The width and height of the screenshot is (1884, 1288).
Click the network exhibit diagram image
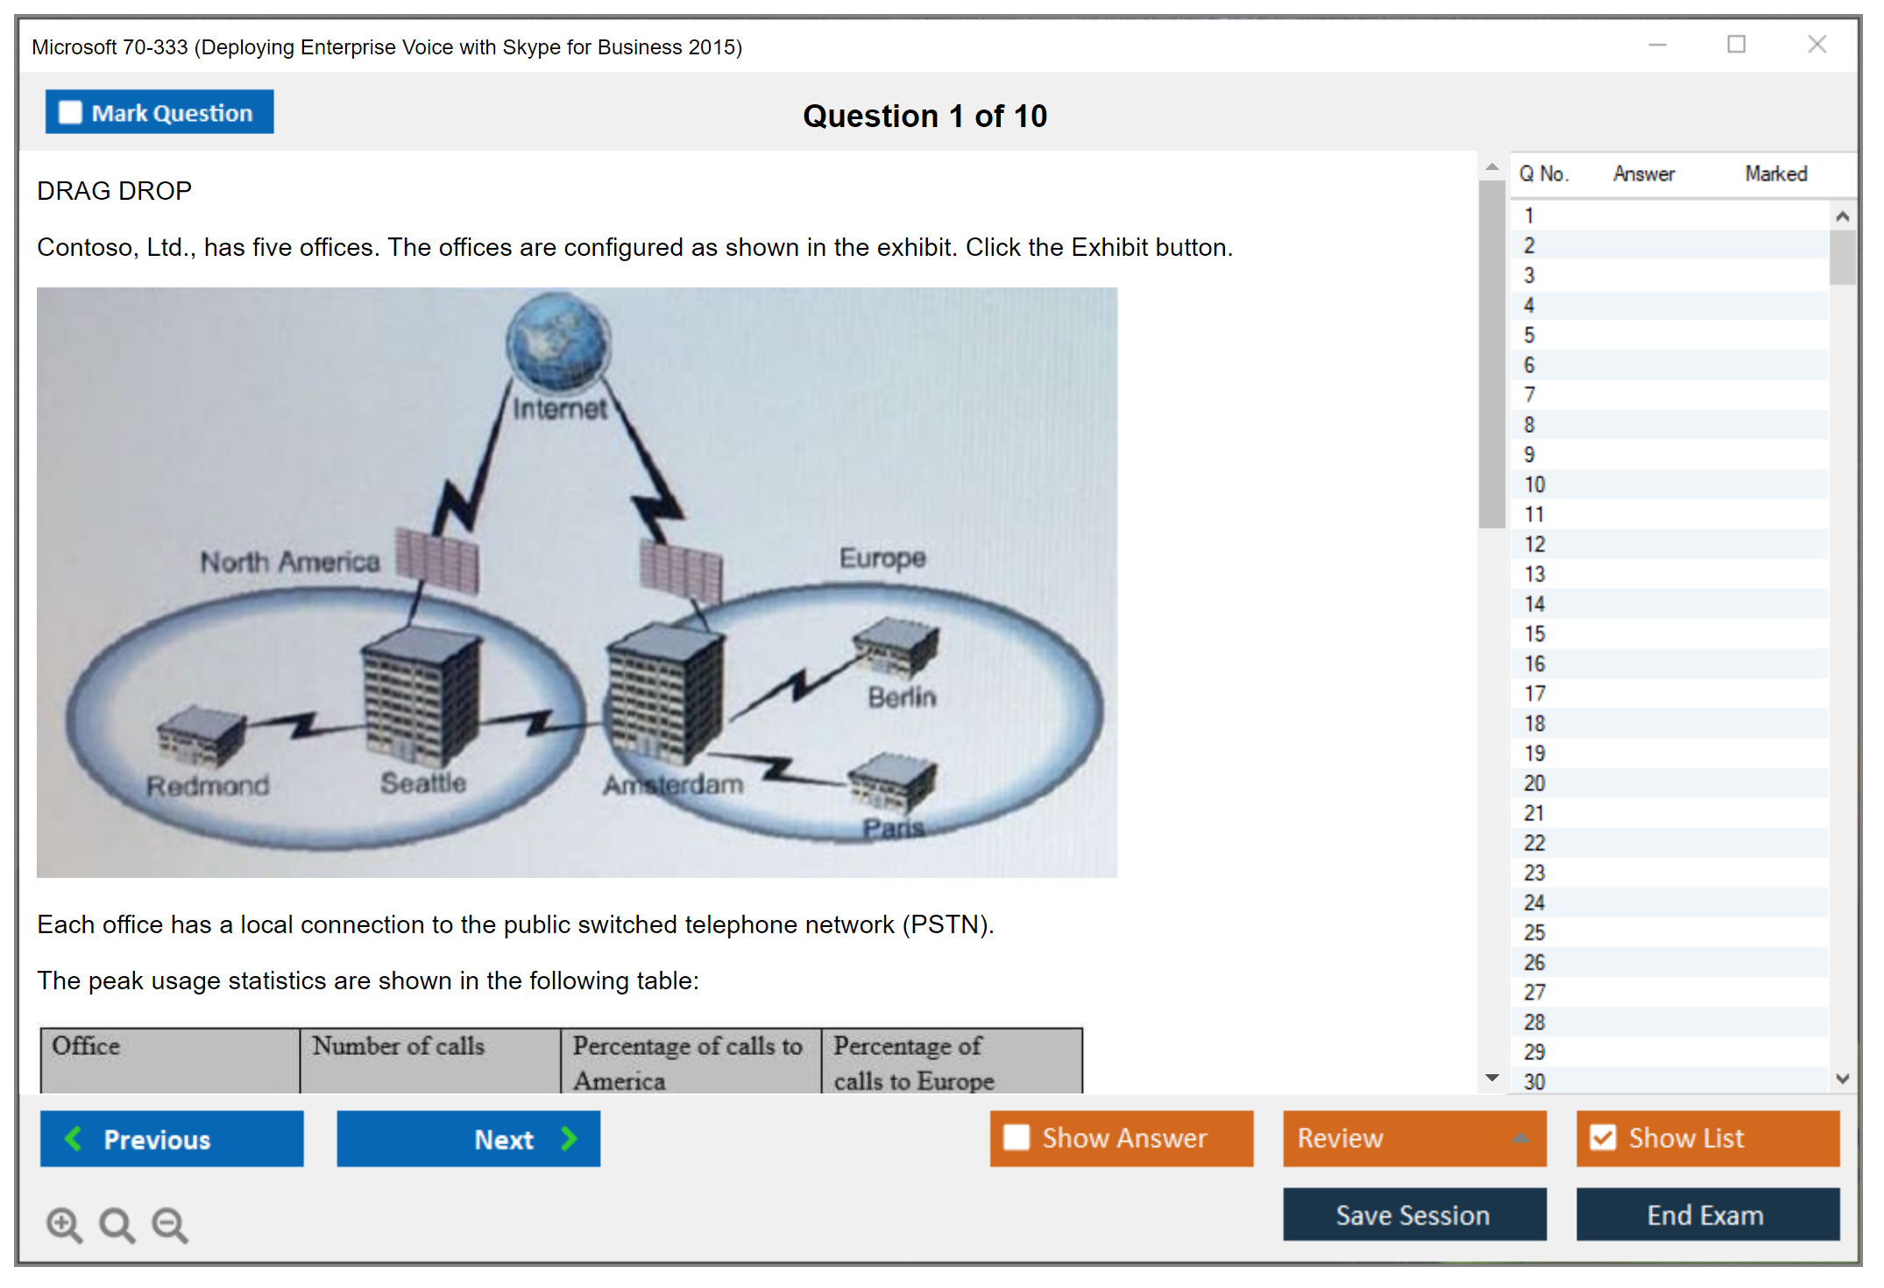click(x=577, y=582)
